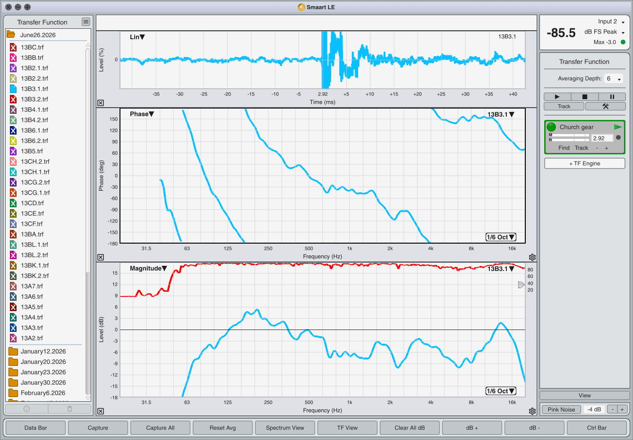Image resolution: width=633 pixels, height=440 pixels.
Task: Start measurement with the play button
Action: click(x=557, y=97)
